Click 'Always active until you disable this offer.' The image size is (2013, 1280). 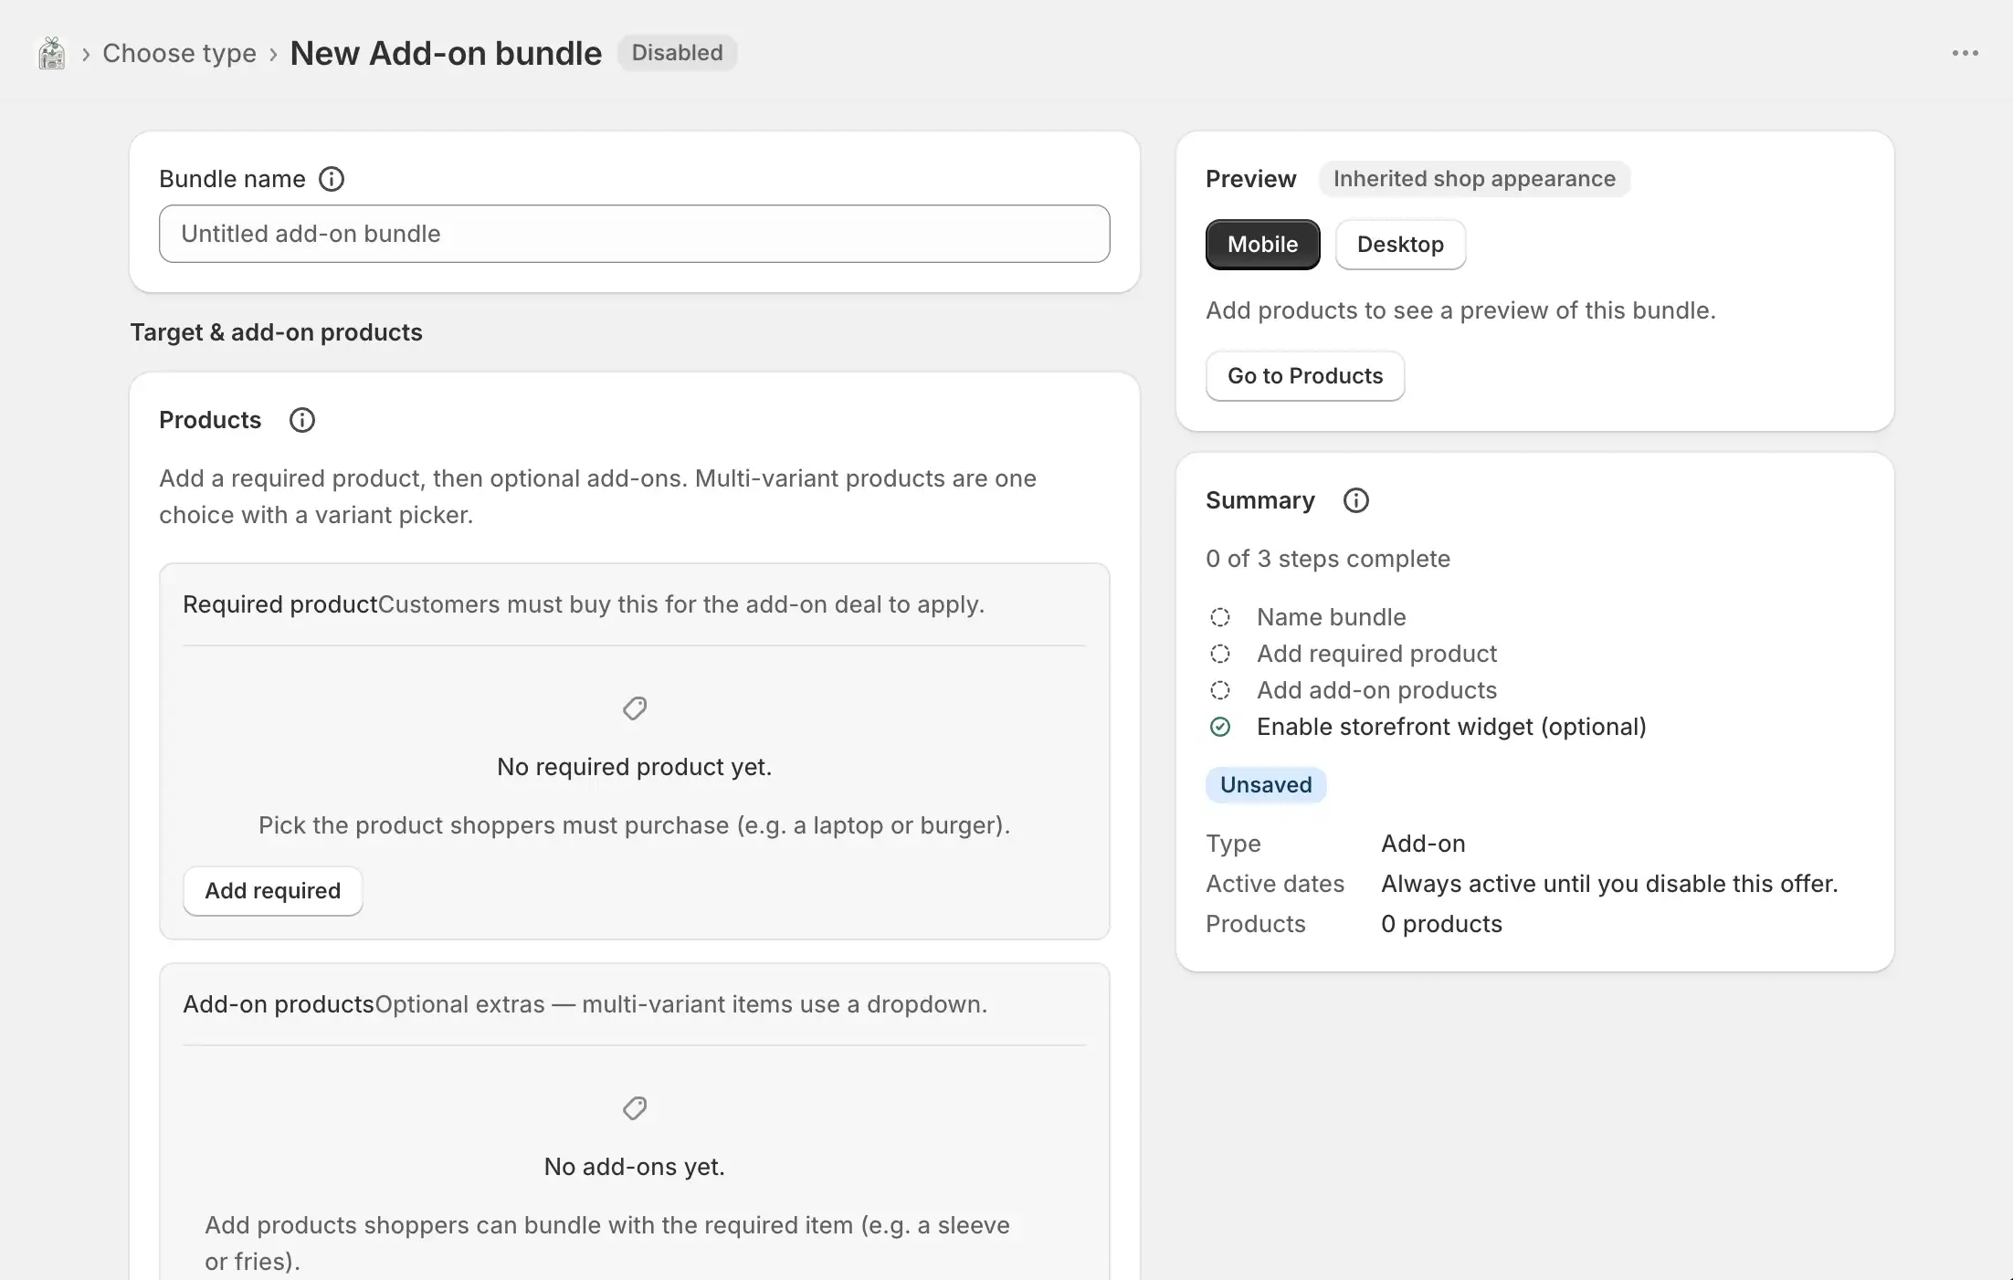point(1609,884)
